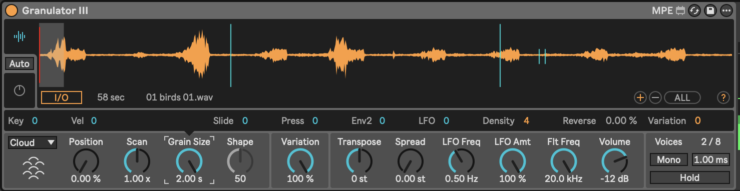Viewport: 740px width, 191px height.
Task: Click the red playback start marker
Action: click(x=40, y=55)
